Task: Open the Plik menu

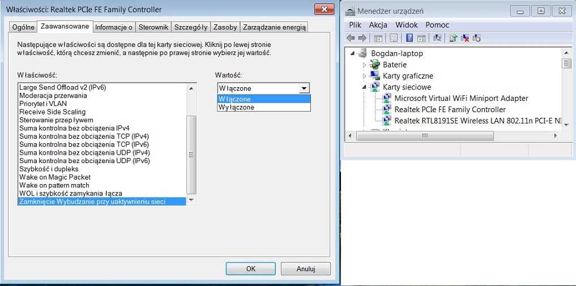Action: coord(355,25)
